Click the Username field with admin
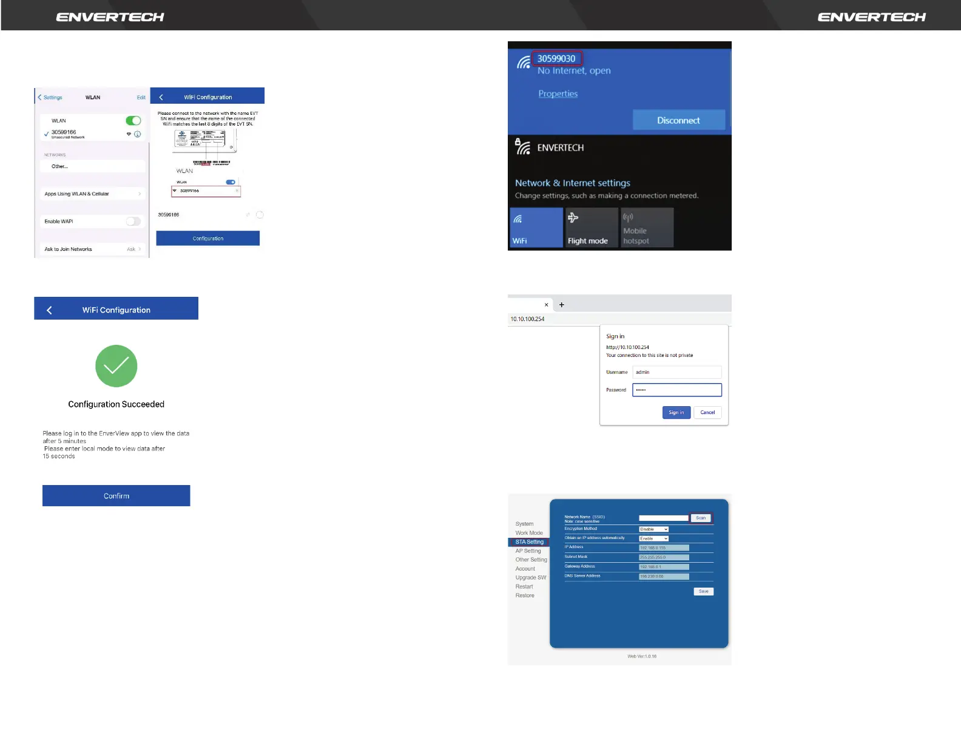The image size is (961, 743). click(x=677, y=372)
